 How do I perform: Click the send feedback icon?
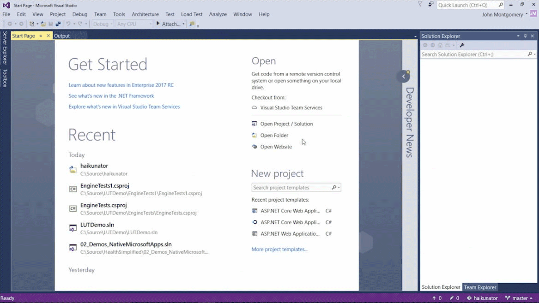click(x=430, y=5)
